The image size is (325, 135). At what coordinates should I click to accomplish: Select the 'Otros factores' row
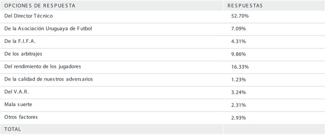pyautogui.click(x=21, y=117)
